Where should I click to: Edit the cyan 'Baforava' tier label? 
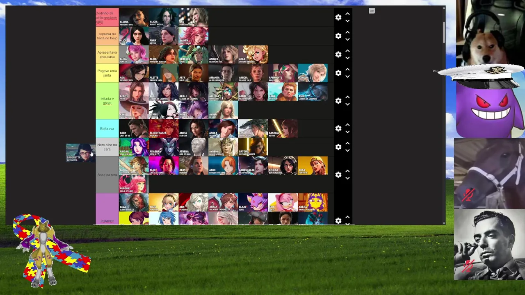click(x=107, y=129)
